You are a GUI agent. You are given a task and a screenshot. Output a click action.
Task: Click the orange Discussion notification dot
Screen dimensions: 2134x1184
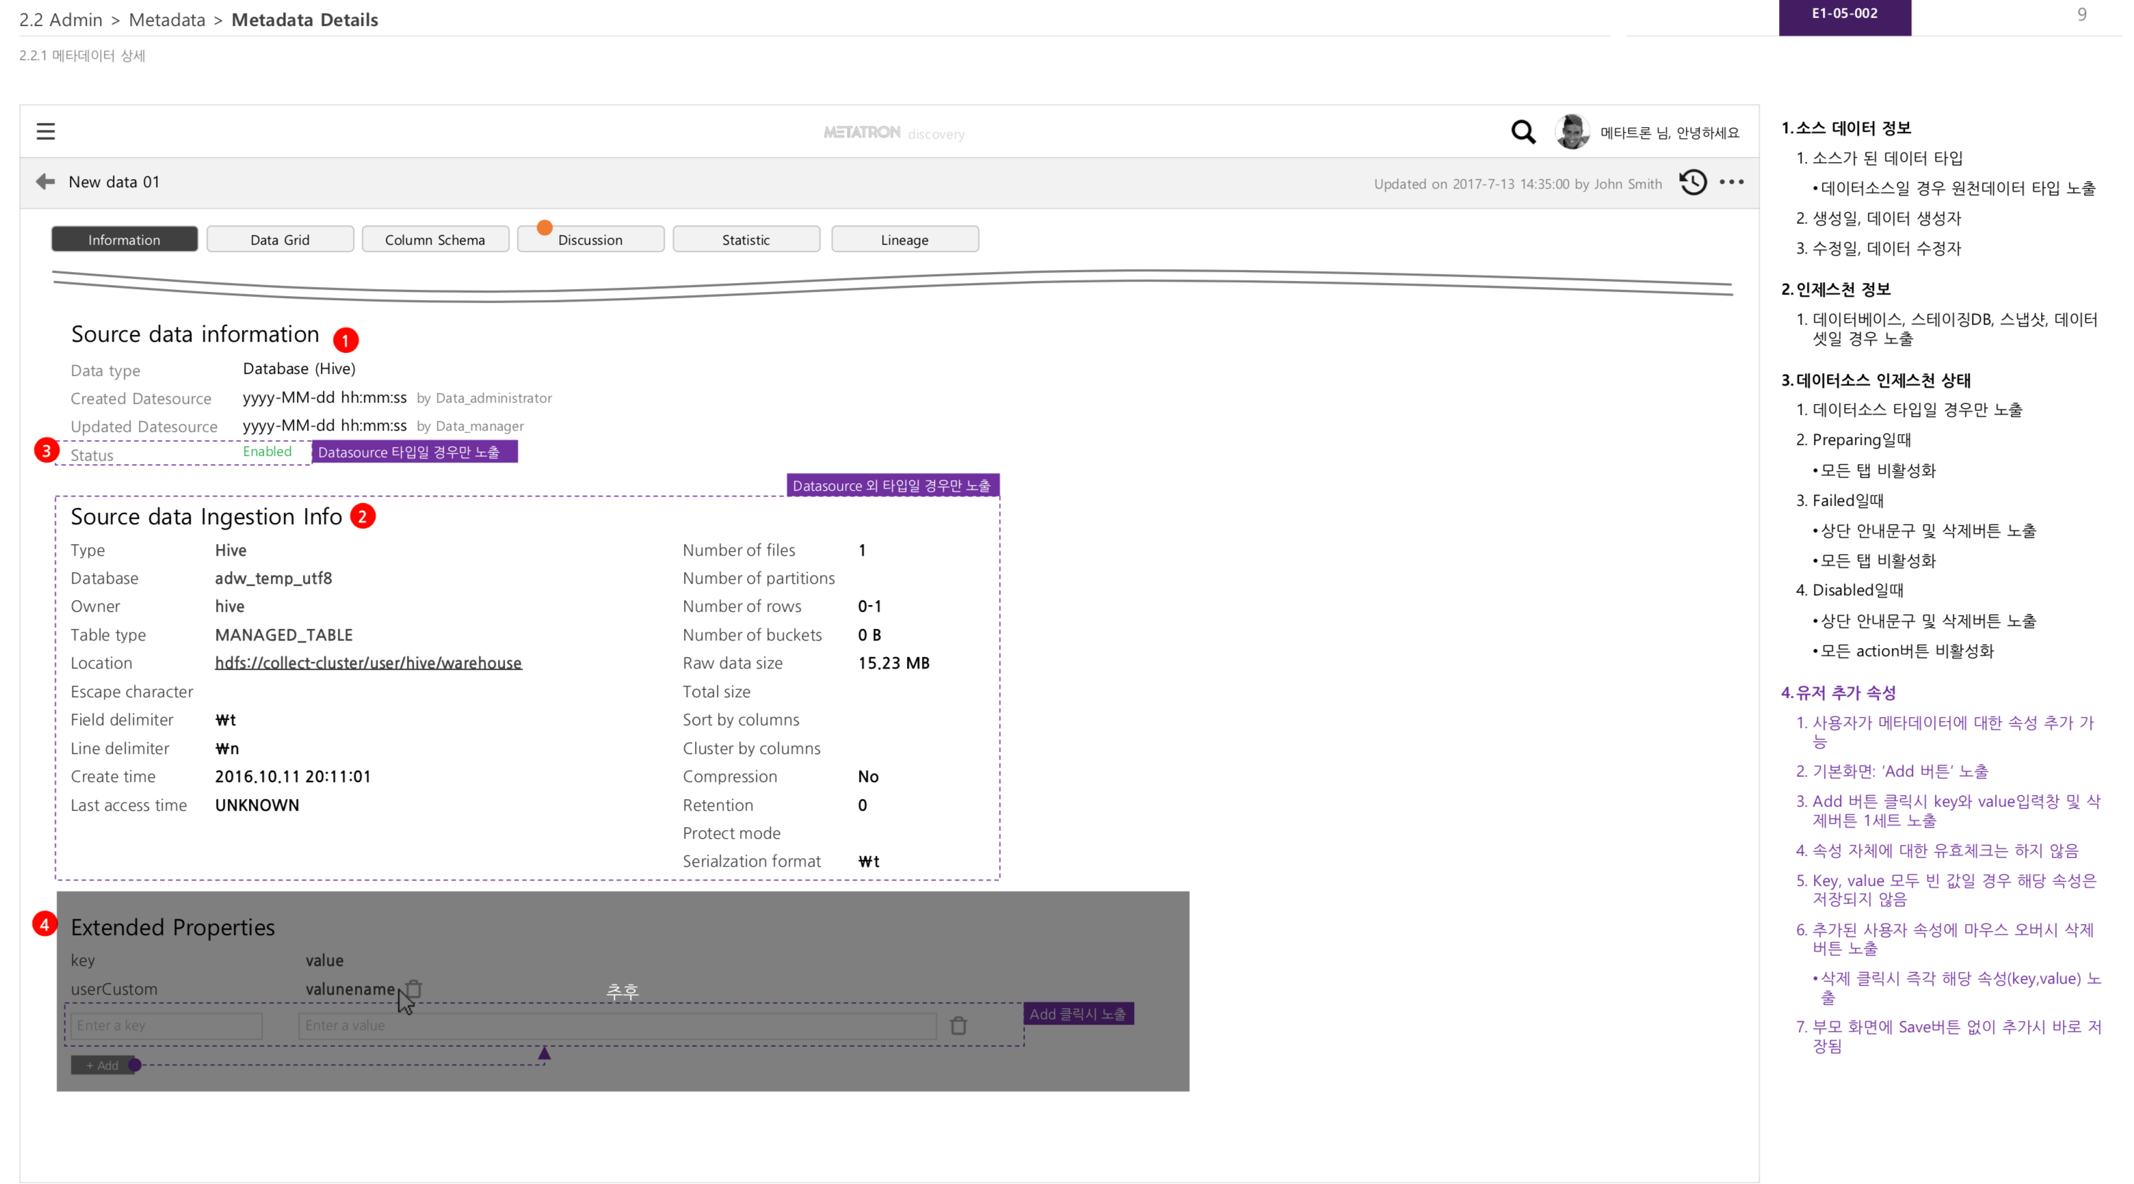(544, 228)
